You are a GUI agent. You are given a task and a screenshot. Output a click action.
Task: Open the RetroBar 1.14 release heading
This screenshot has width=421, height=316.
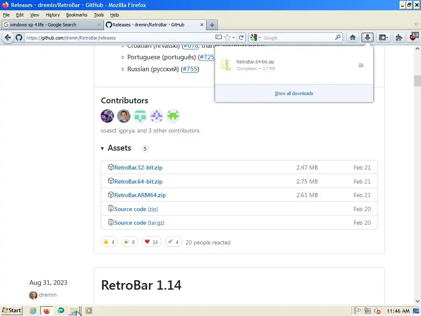pos(141,285)
